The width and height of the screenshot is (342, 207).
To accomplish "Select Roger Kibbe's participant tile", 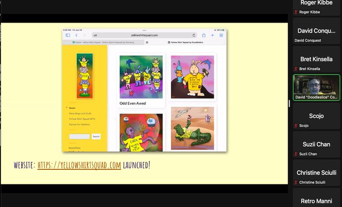I will coord(316,8).
